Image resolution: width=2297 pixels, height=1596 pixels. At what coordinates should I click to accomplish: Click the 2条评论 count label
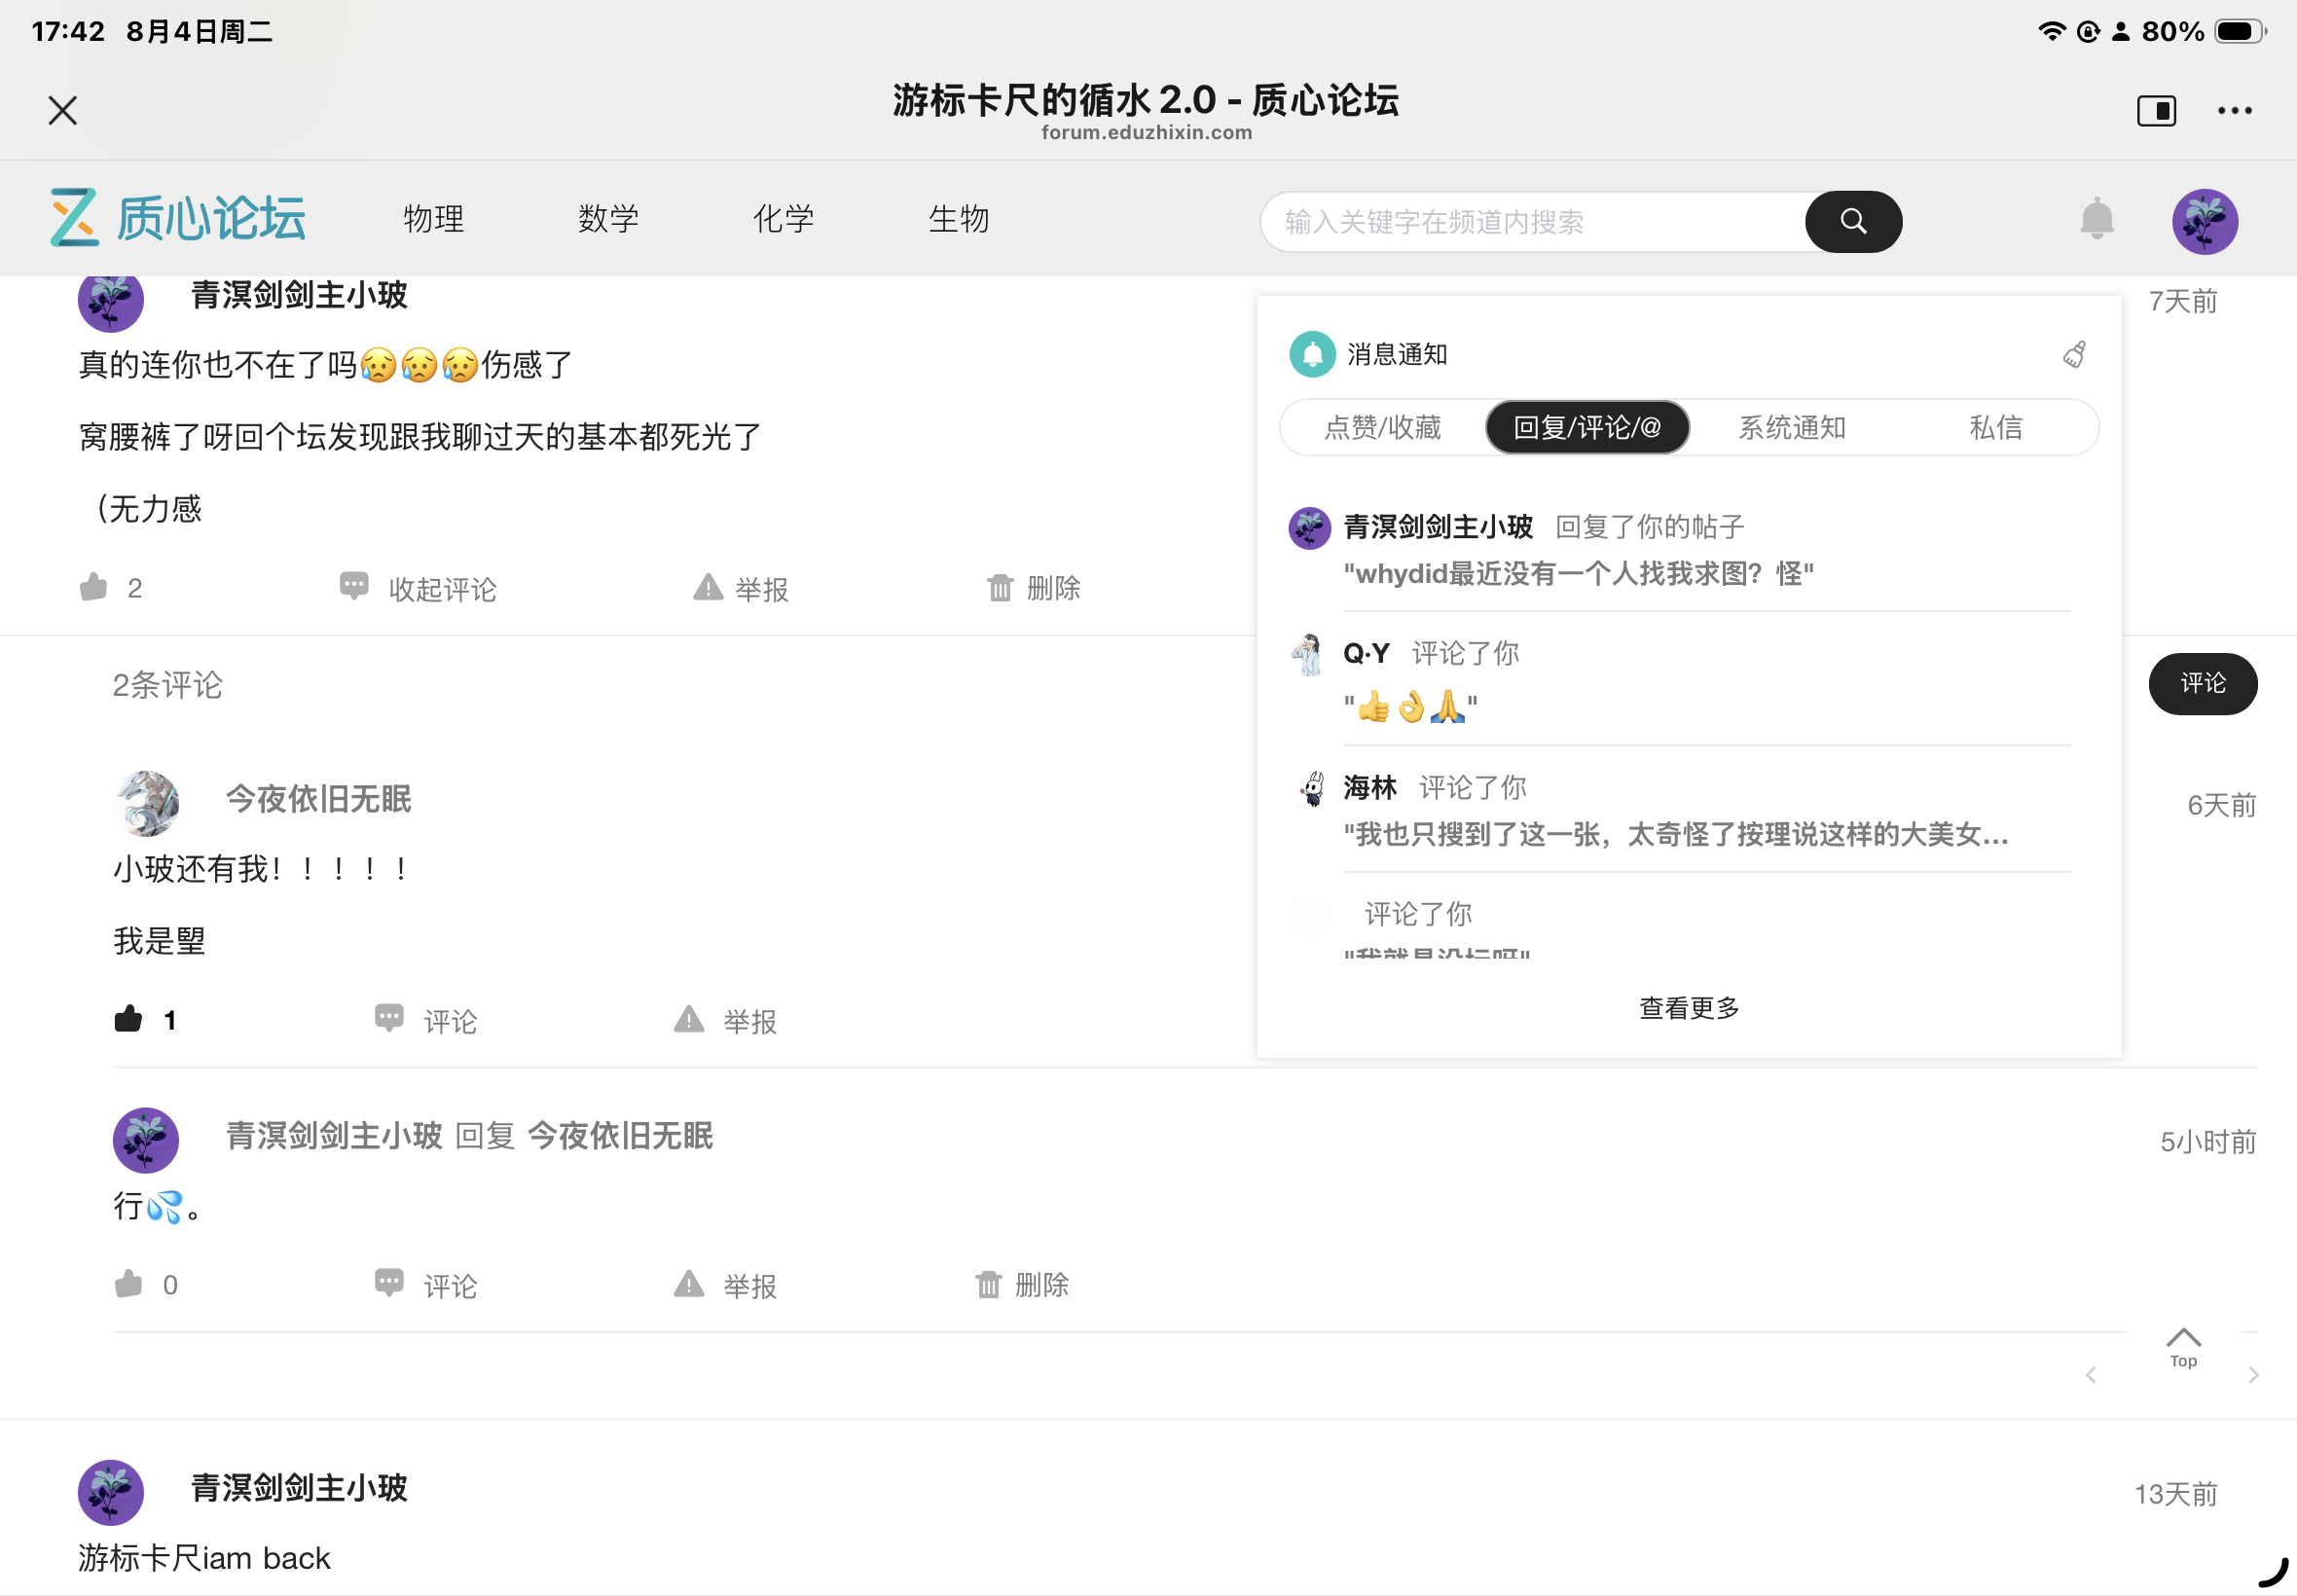coord(167,685)
